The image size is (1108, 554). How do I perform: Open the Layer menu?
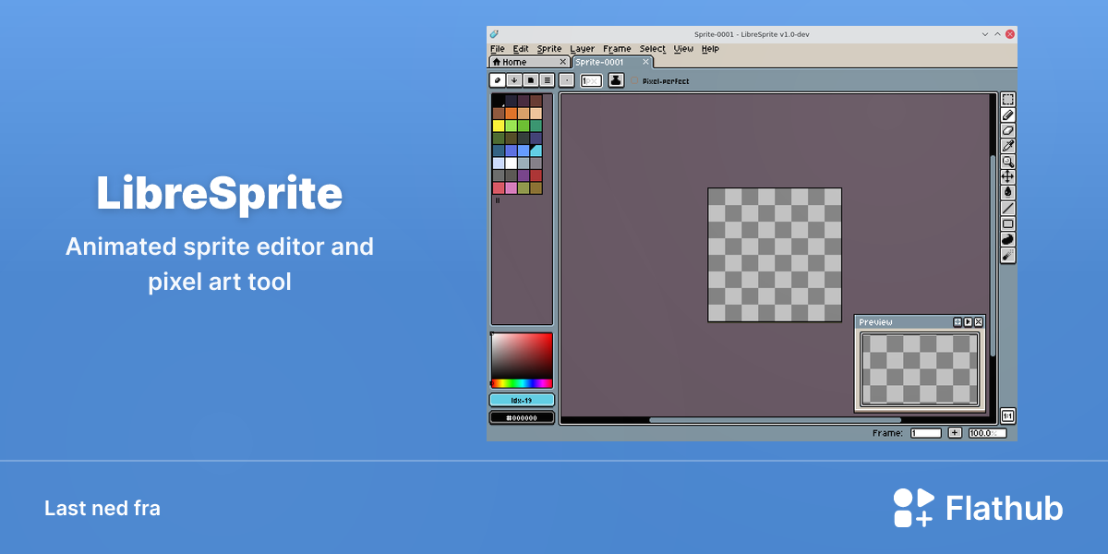[x=583, y=49]
